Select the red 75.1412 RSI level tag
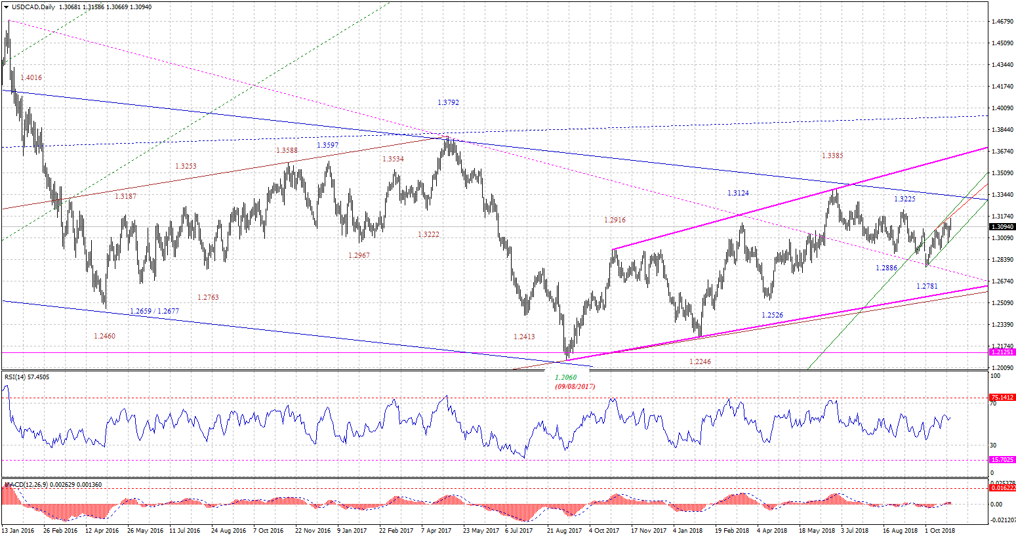 click(x=1002, y=398)
